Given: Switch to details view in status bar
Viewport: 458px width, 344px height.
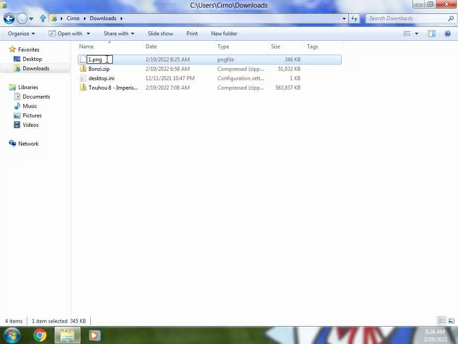Looking at the screenshot, I should click(x=441, y=321).
